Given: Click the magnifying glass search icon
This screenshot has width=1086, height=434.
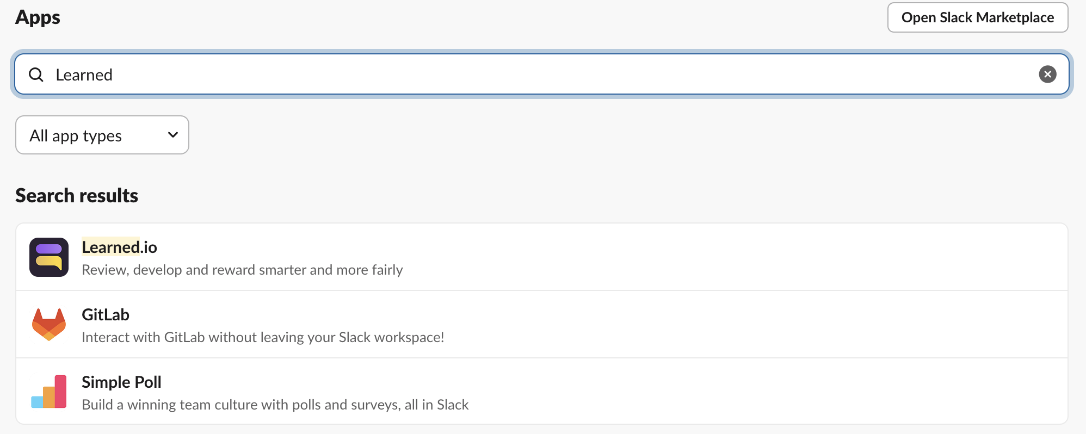Looking at the screenshot, I should [x=36, y=75].
